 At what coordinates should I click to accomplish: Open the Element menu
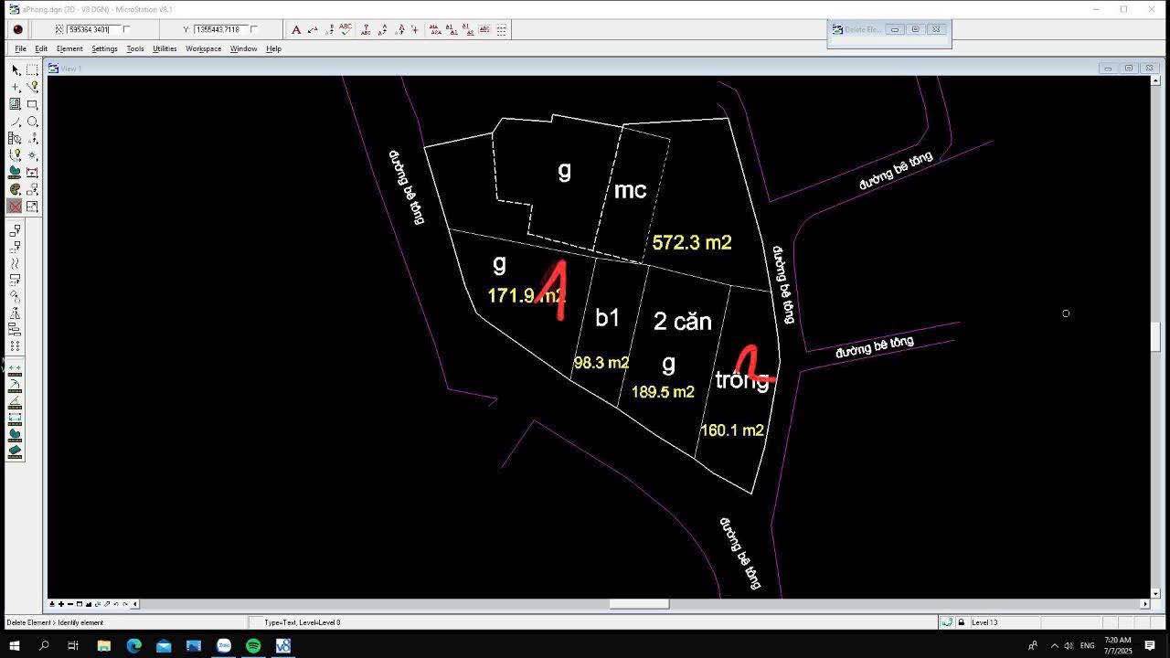coord(69,48)
